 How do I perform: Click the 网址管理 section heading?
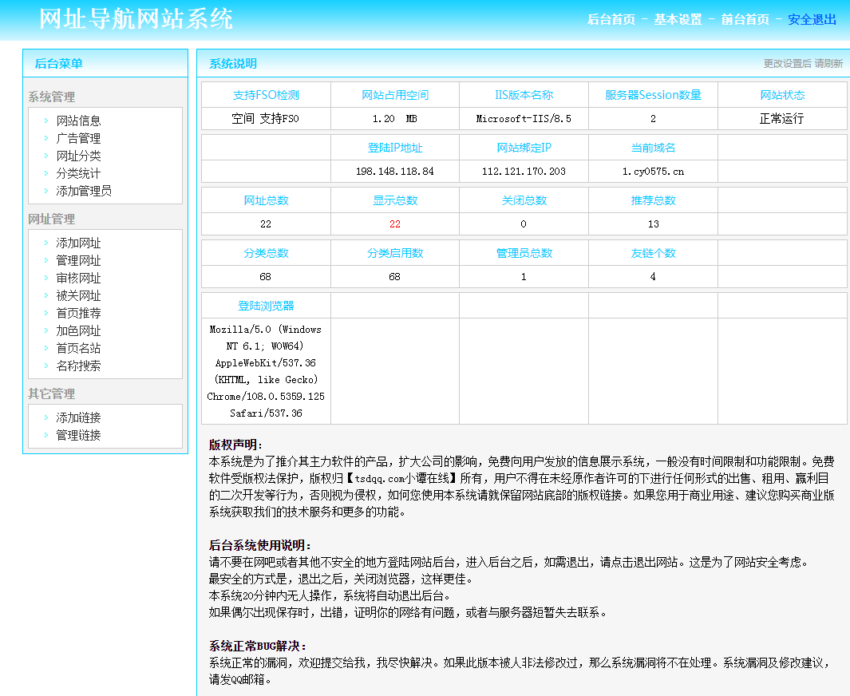pos(52,219)
